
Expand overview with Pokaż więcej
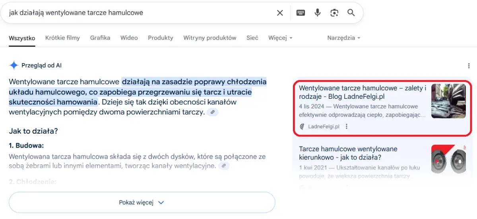[142, 202]
